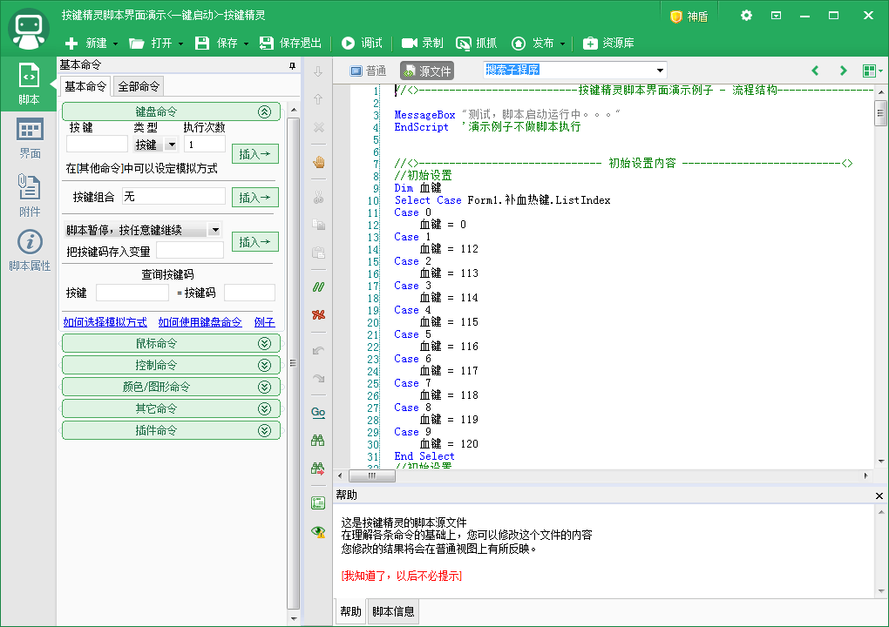Image resolution: width=889 pixels, height=627 pixels.
Task: Click red 我知道了,以后不必提示 link
Action: (x=402, y=576)
